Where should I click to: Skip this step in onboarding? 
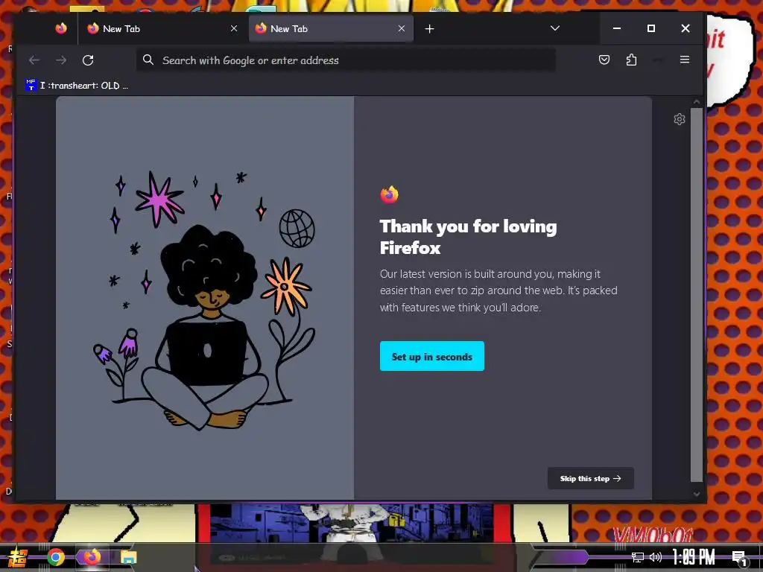tap(590, 478)
